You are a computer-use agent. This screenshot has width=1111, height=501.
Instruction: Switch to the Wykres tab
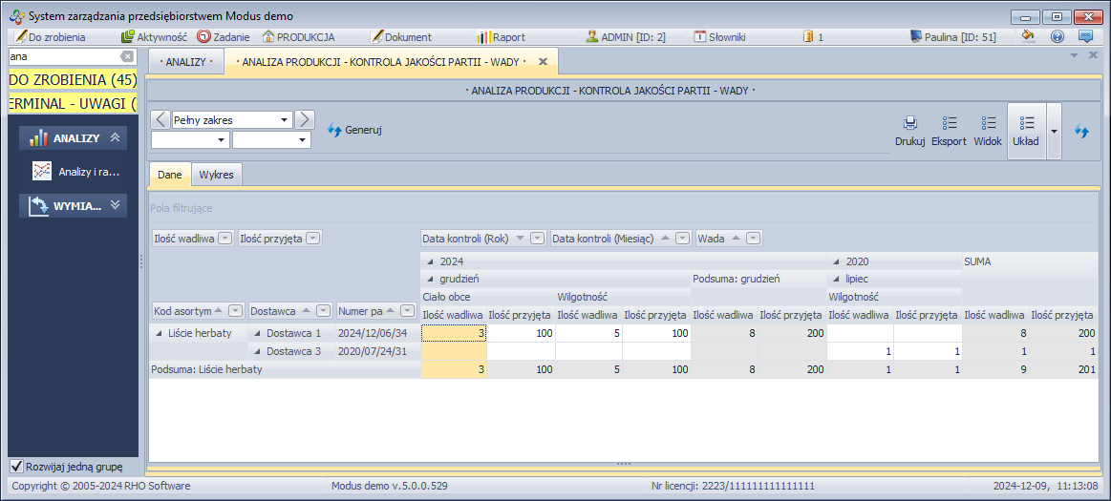216,175
